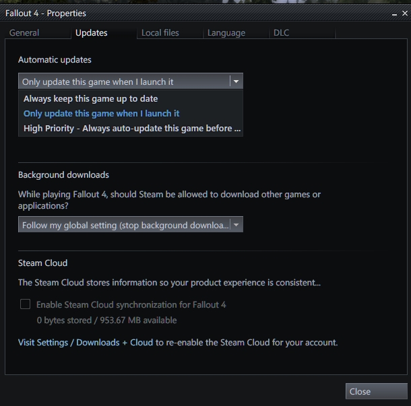Pick 'Only update this game when I launch it' in list
This screenshot has height=406, width=411.
click(101, 114)
